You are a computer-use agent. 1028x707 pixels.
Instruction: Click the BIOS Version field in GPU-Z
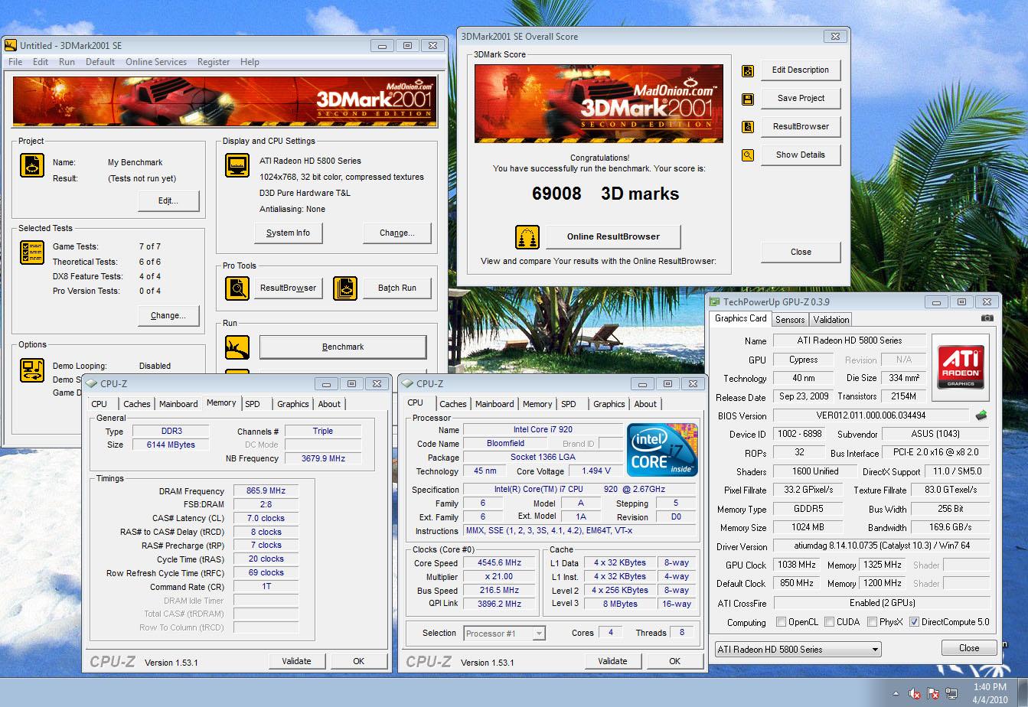pos(871,415)
